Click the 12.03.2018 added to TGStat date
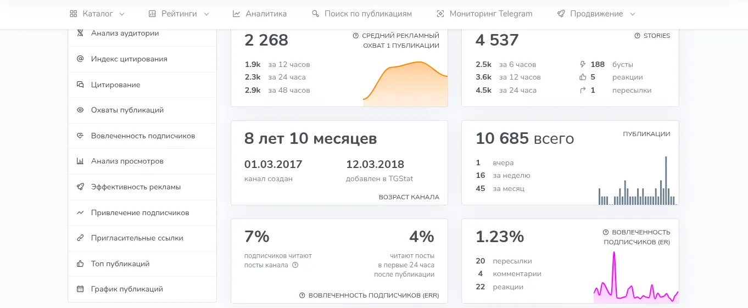 (x=375, y=164)
